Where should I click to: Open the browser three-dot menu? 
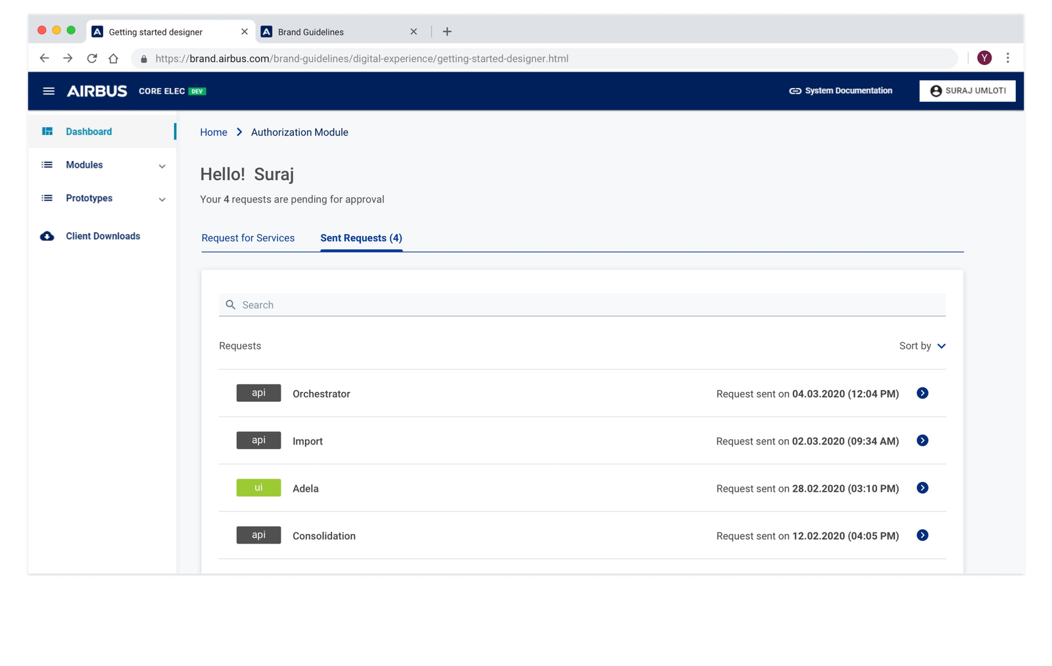pos(1007,58)
